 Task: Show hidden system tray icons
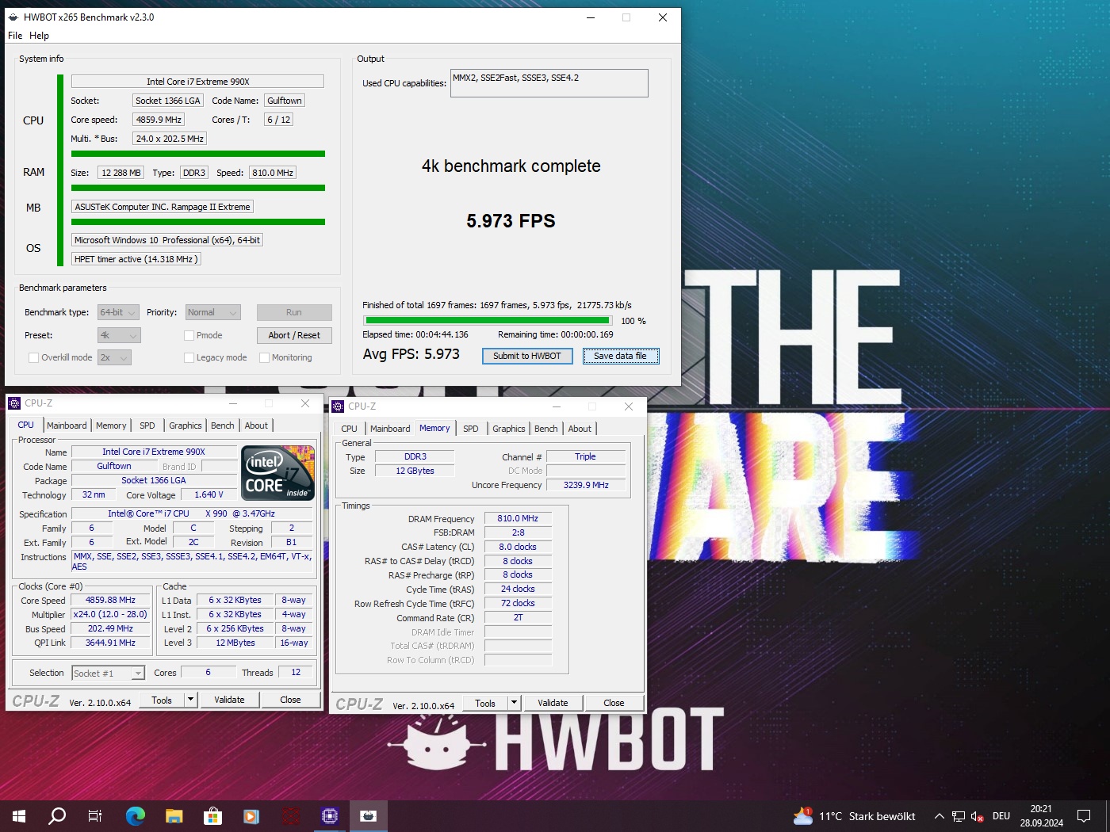[939, 816]
